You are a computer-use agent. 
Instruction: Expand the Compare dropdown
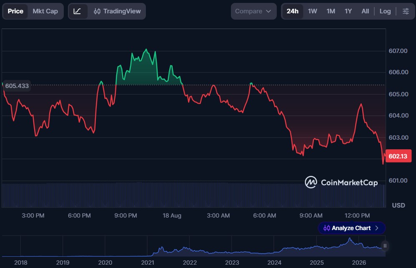pos(253,11)
